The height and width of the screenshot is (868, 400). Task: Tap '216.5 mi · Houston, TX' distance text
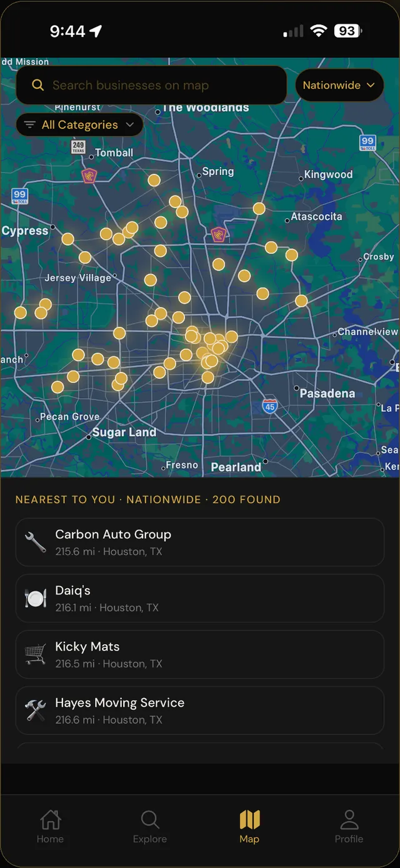click(109, 664)
